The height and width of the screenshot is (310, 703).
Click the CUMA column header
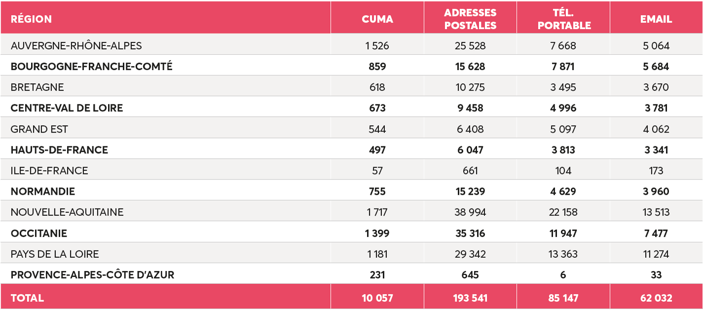click(x=377, y=19)
